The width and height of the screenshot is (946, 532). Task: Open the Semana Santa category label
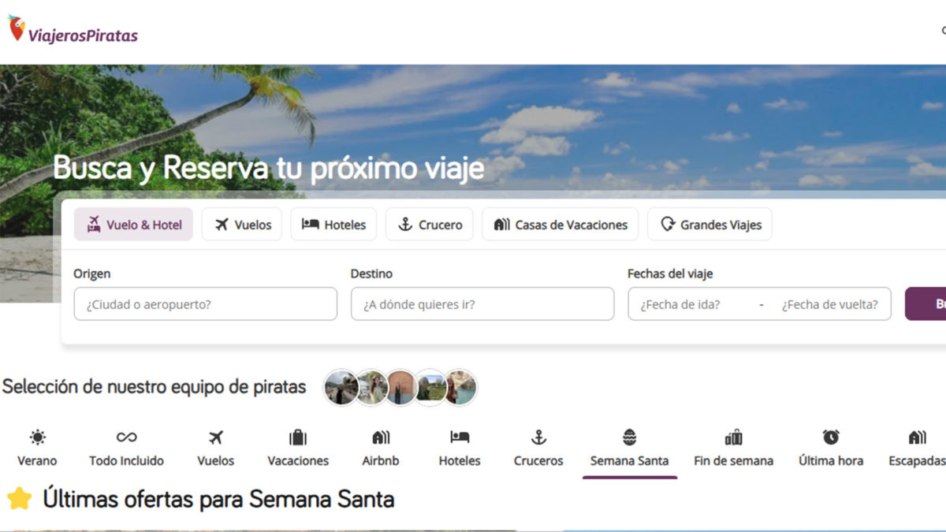pyautogui.click(x=629, y=461)
